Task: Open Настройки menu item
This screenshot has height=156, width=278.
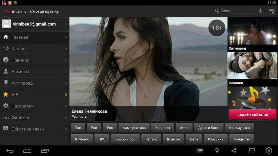Action: click(35, 106)
